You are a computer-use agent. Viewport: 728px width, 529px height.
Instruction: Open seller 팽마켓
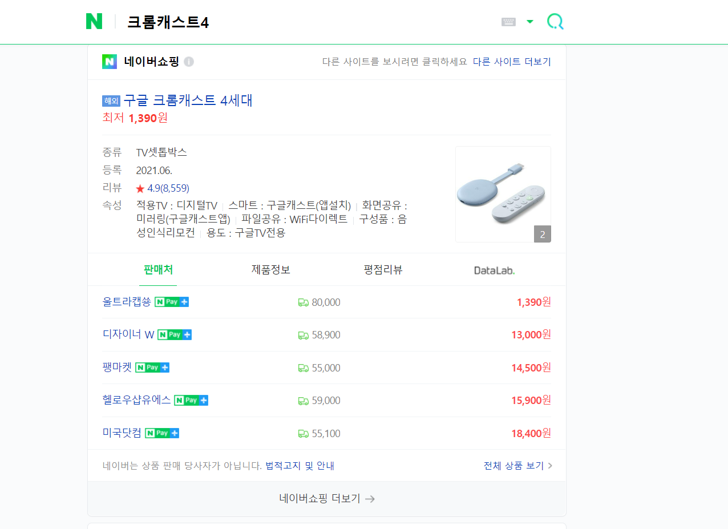click(117, 368)
